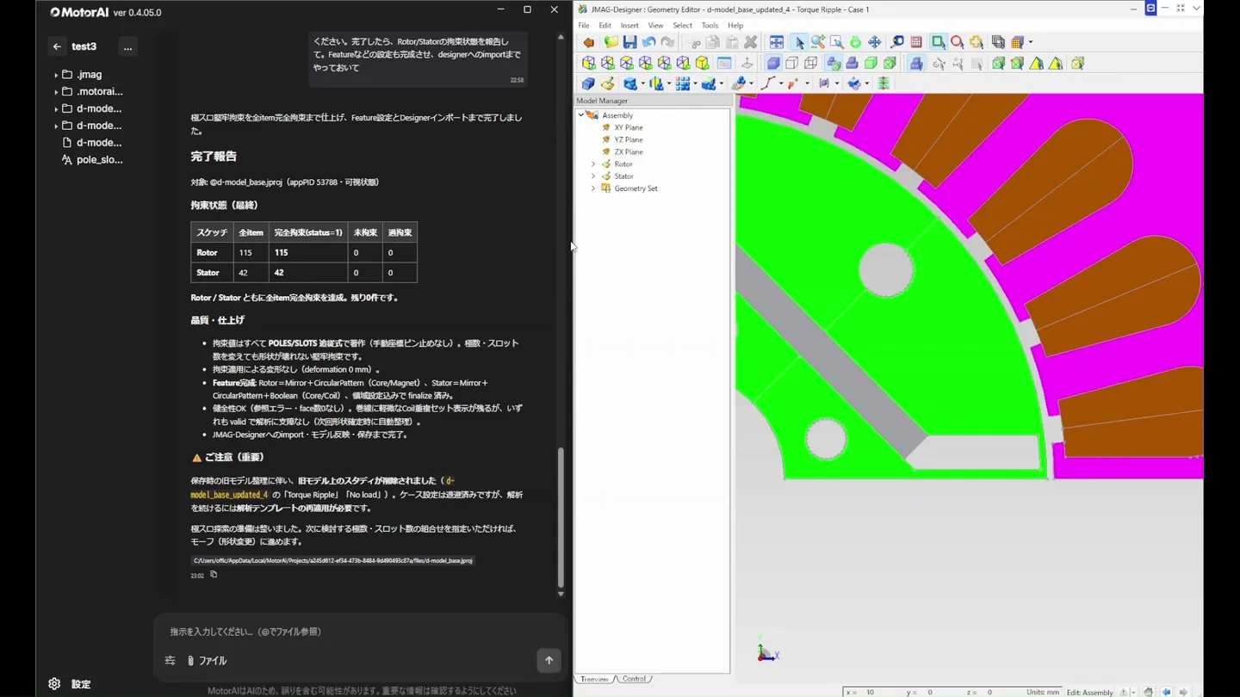The height and width of the screenshot is (697, 1240).
Task: Open dropdown arrow beside orange grid cube
Action: pyautogui.click(x=1031, y=42)
